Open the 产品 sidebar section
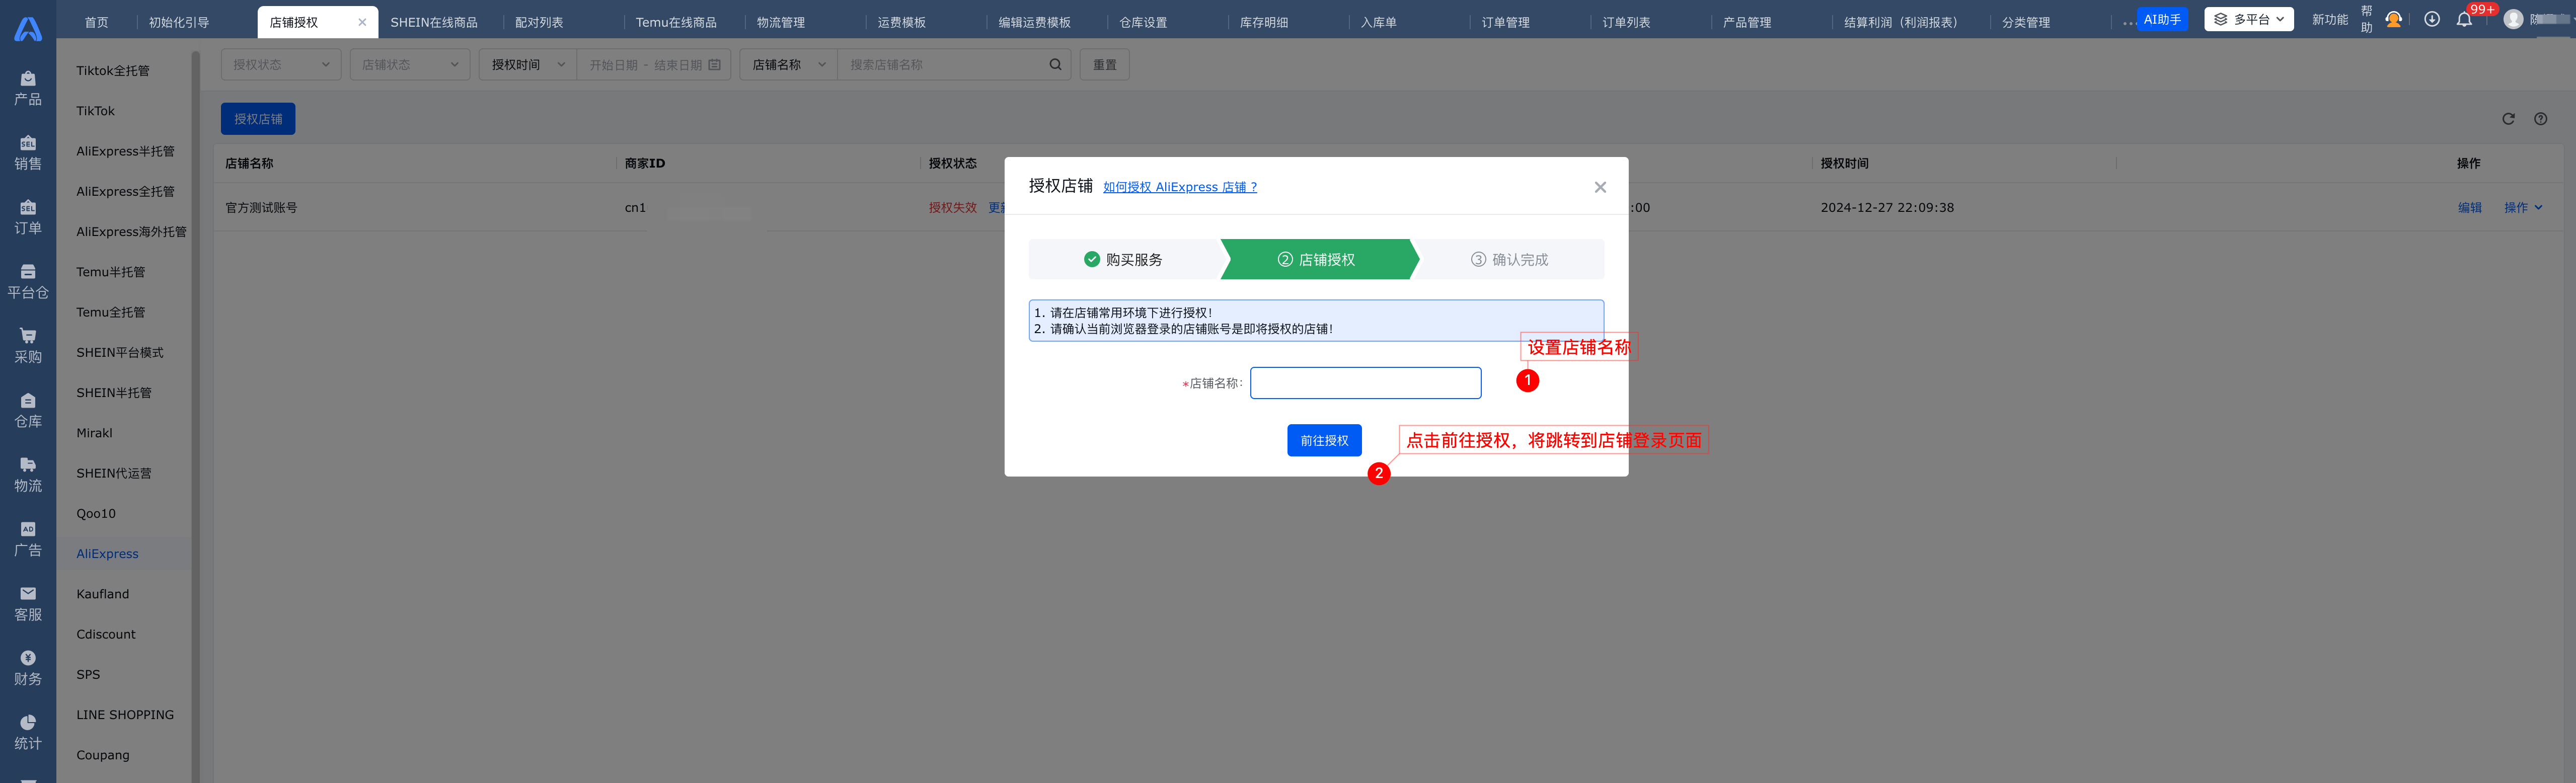Viewport: 2576px width, 783px height. (28, 88)
